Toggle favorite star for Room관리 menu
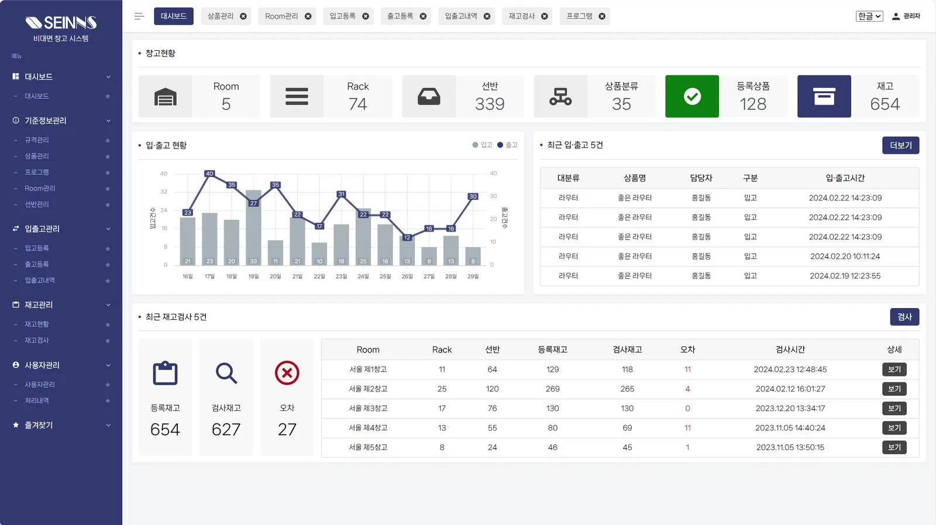This screenshot has height=525, width=936. (x=108, y=189)
